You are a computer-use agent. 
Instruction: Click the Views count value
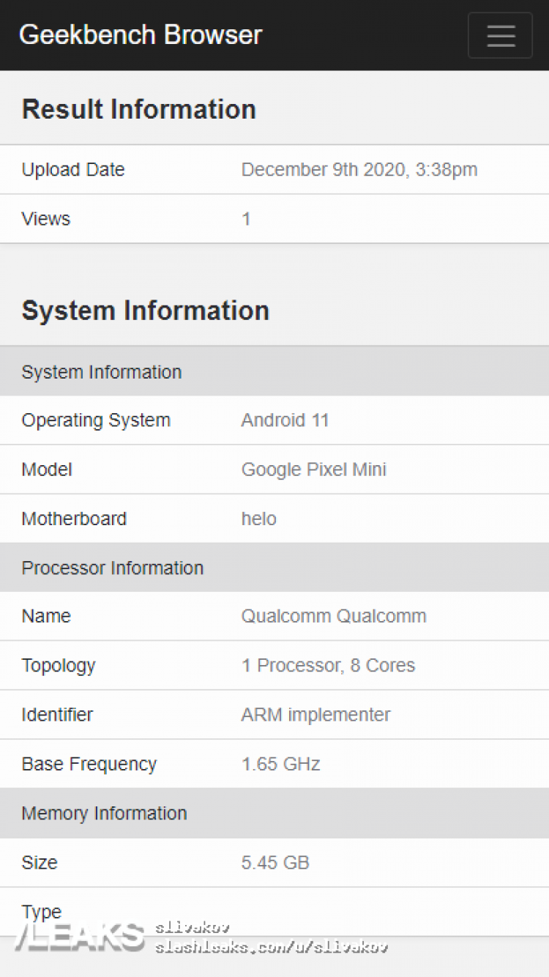[247, 219]
